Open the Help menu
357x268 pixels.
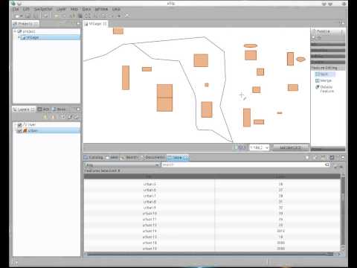point(116,9)
